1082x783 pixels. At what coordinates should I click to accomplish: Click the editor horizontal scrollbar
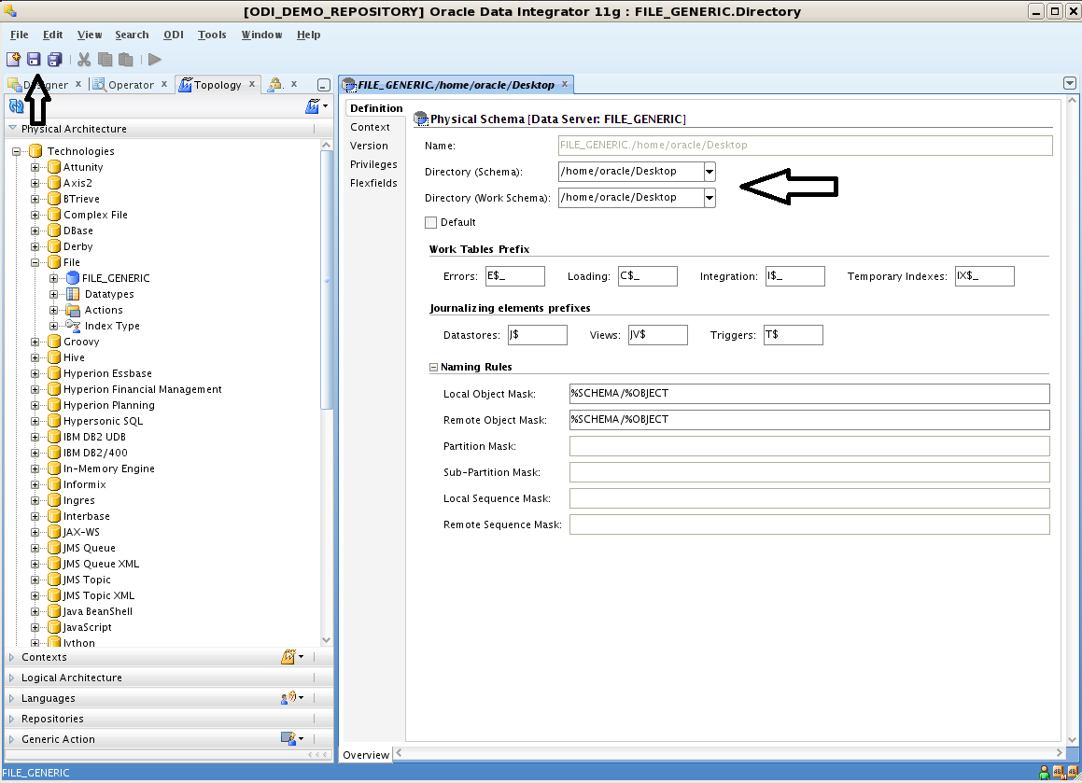(730, 752)
